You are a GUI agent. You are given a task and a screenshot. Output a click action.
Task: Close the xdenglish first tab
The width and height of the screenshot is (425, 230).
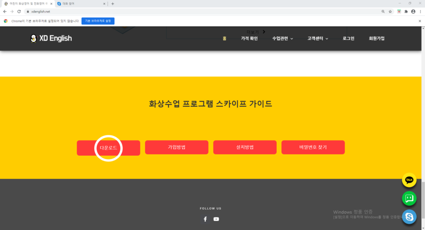(51, 4)
